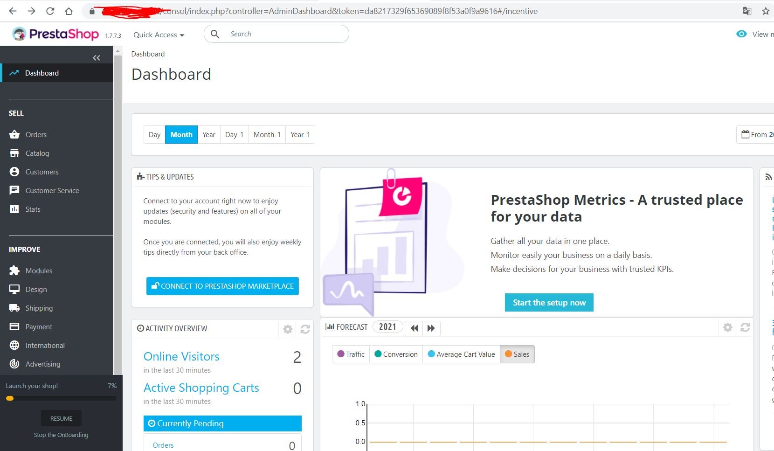Screen dimensions: 774x451
Task: Click the browser address bar URL
Action: coord(350,11)
